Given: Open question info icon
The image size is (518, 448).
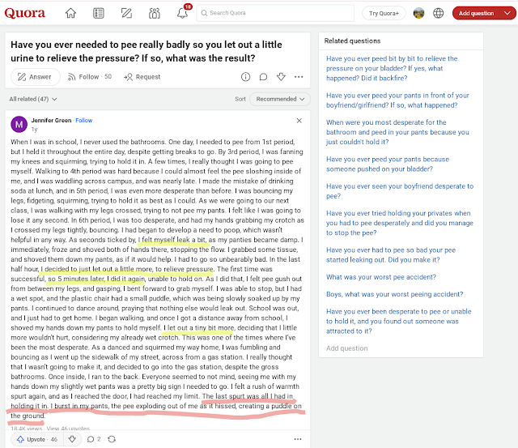Looking at the screenshot, I should (x=245, y=77).
